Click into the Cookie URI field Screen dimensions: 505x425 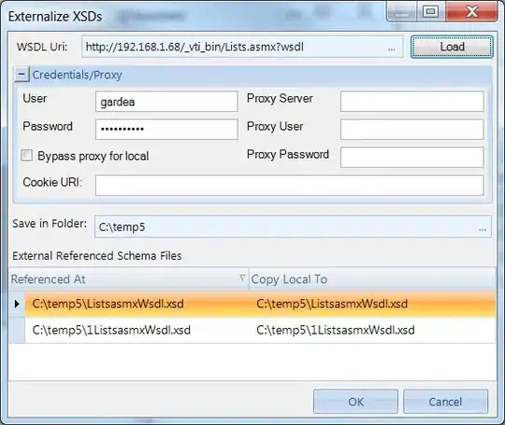click(x=290, y=185)
